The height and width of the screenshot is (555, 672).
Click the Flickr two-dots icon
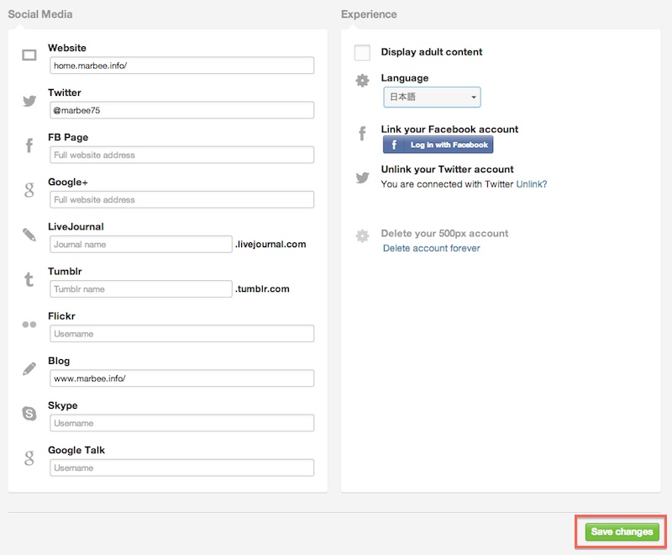[x=29, y=324]
